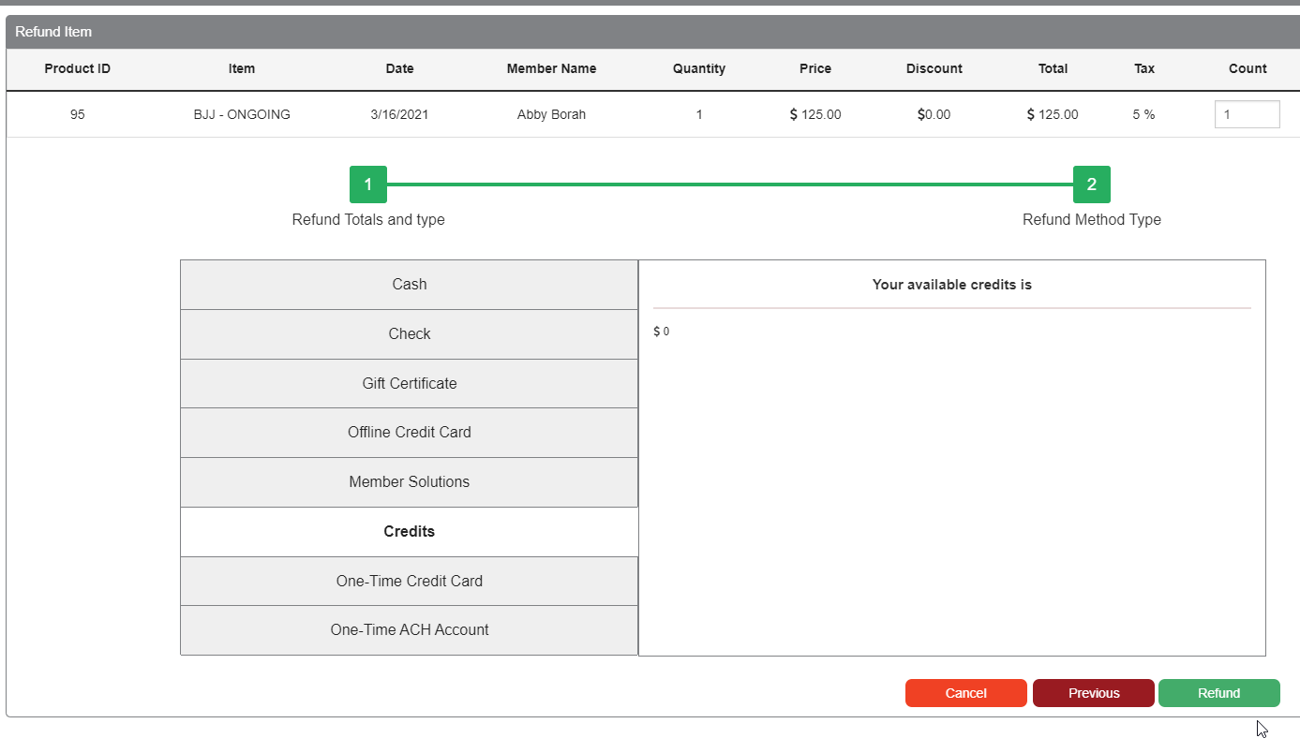Focus the Count input field
Screen dimensions: 1300x753
coord(1247,114)
